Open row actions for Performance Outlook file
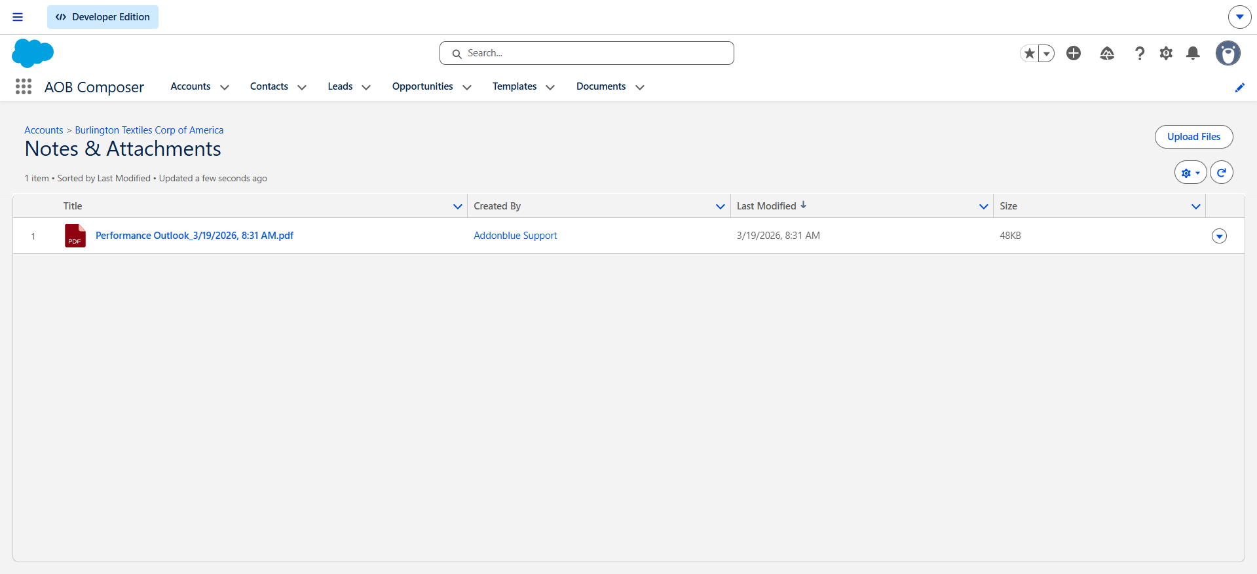 coord(1219,236)
